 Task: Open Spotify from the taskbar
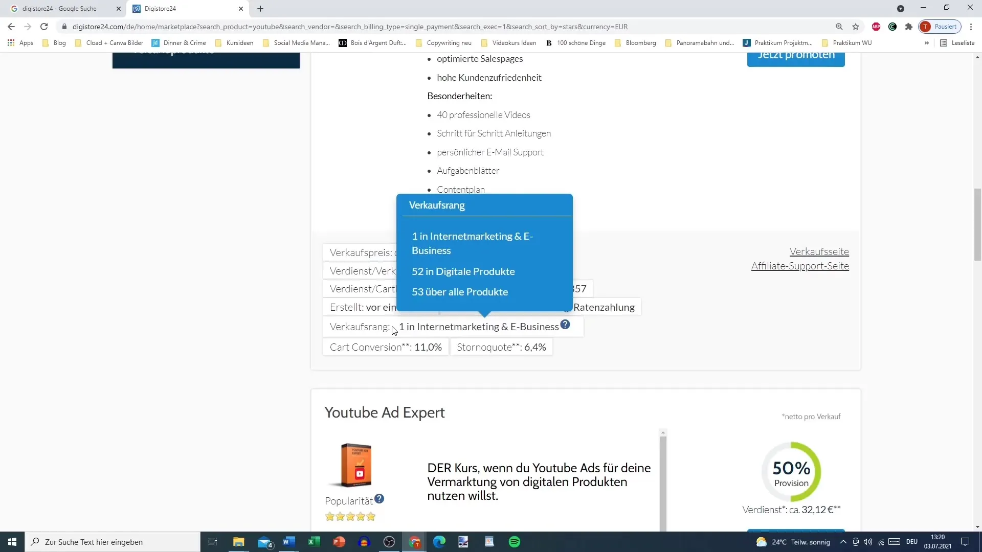(x=515, y=542)
